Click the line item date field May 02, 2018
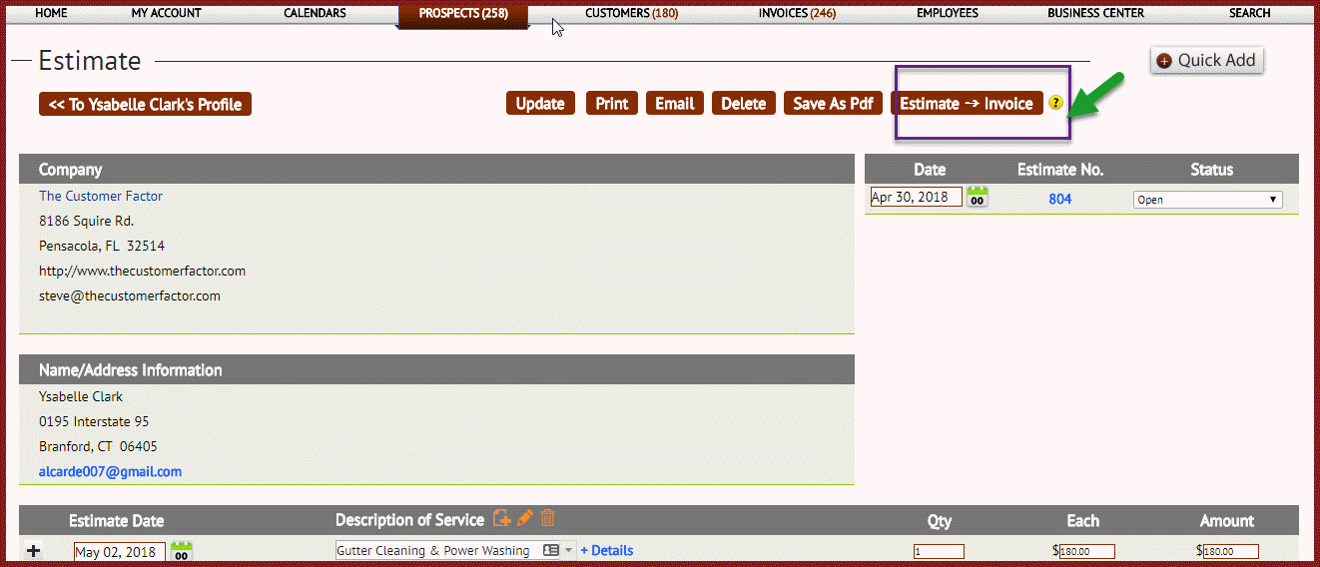This screenshot has width=1320, height=567. coord(120,552)
